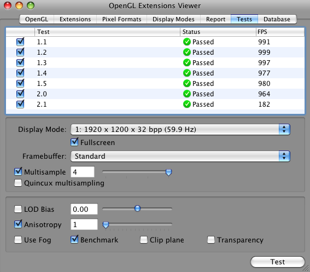Click the green Passed icon for test 1.5
Screen dimensions: 310x272
click(186, 83)
